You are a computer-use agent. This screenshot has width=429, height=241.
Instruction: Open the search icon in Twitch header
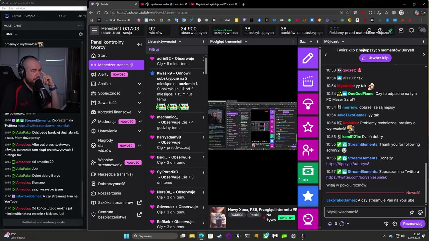coord(369,30)
